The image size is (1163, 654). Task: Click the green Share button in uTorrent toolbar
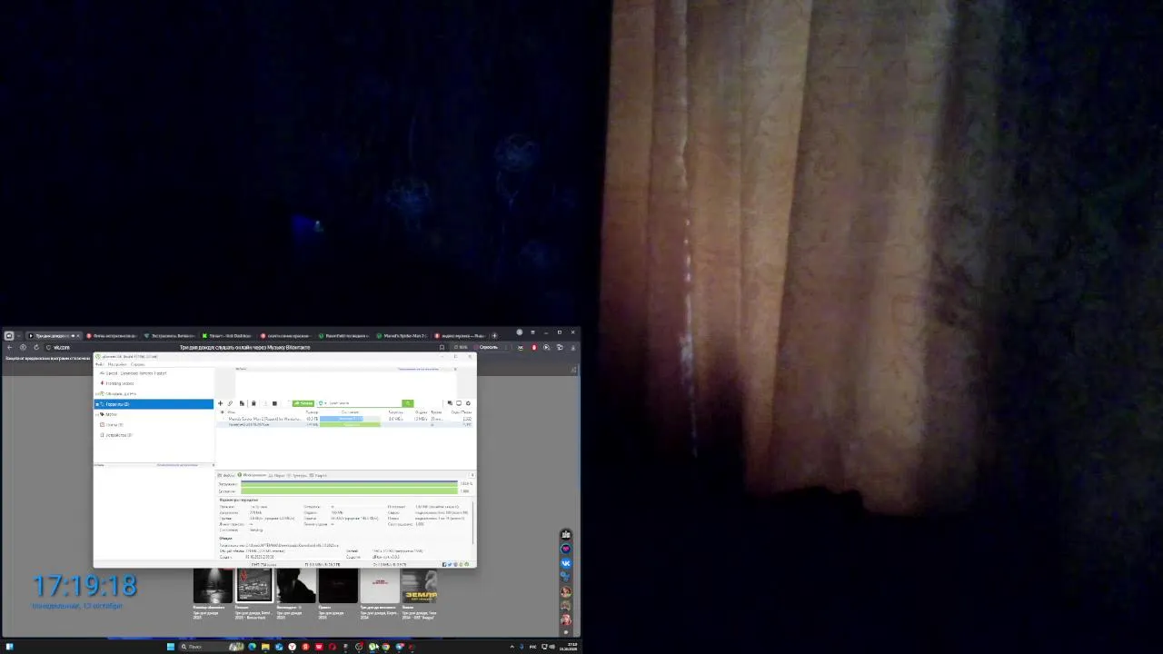coord(303,403)
